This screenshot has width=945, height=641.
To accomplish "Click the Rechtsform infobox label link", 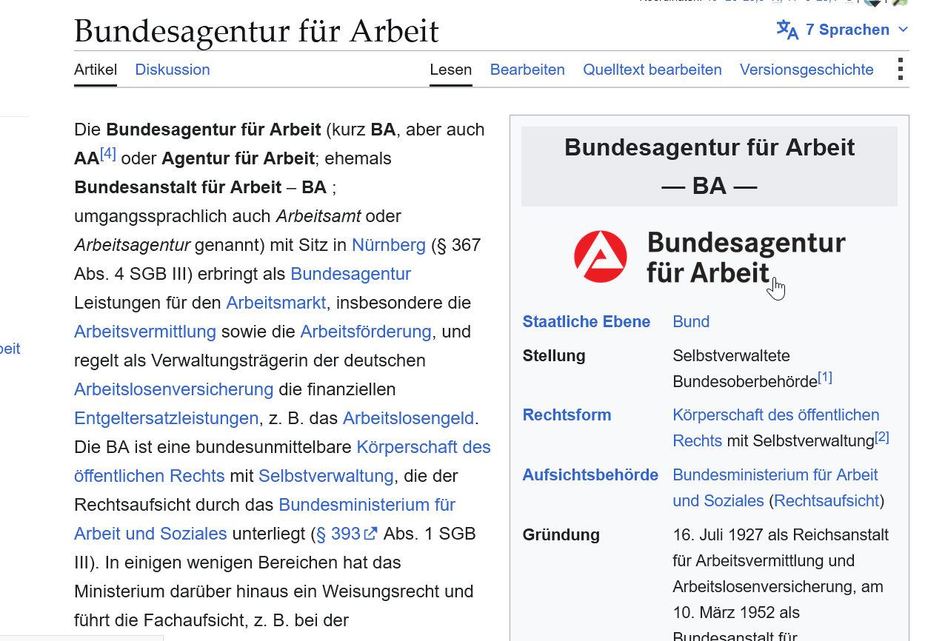I will pos(567,415).
